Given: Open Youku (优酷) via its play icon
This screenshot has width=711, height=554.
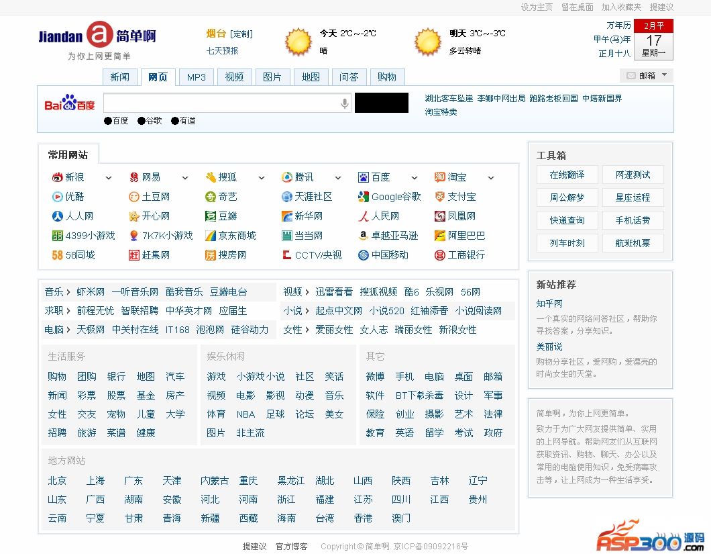Looking at the screenshot, I should tap(57, 197).
